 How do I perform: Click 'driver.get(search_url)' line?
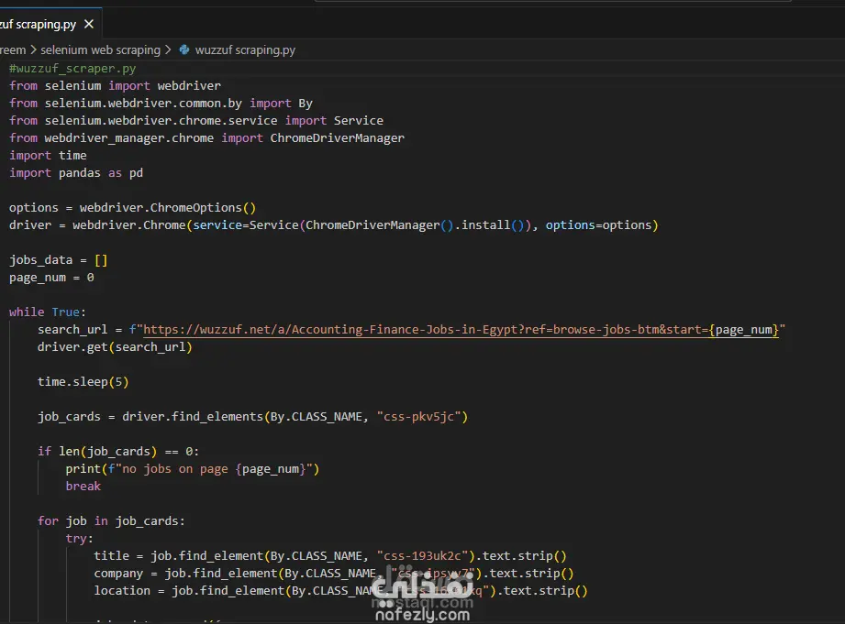pyautogui.click(x=115, y=347)
